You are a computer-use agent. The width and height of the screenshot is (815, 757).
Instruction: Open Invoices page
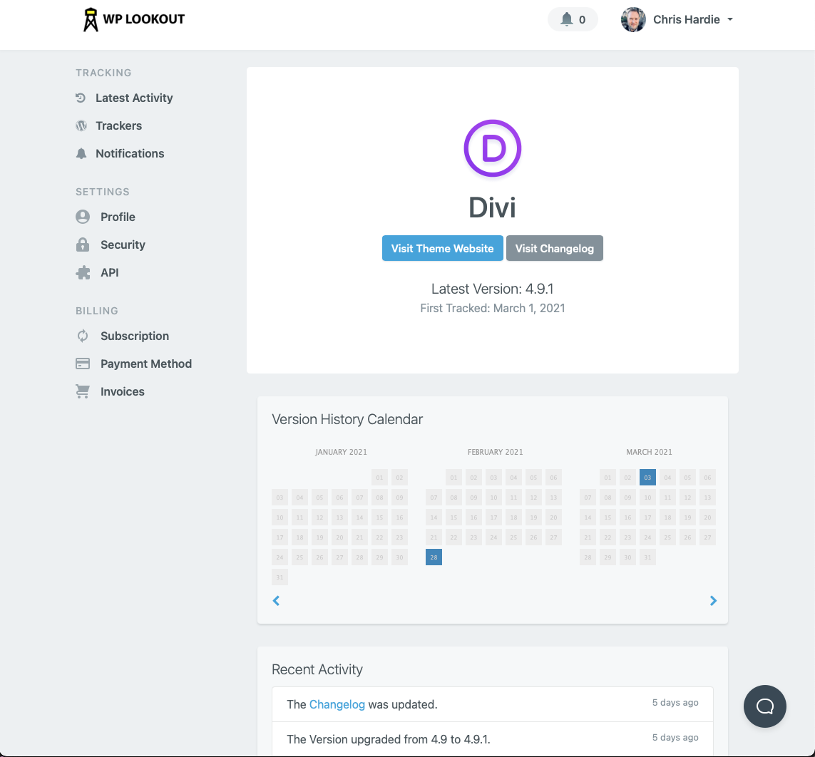(123, 391)
